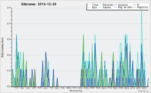
Task: Click the magenta swatch beside Reg. de adm.
Action: coord(115,7)
